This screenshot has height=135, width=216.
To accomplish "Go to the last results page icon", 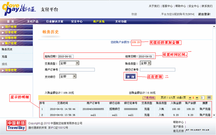I will (x=197, y=98).
